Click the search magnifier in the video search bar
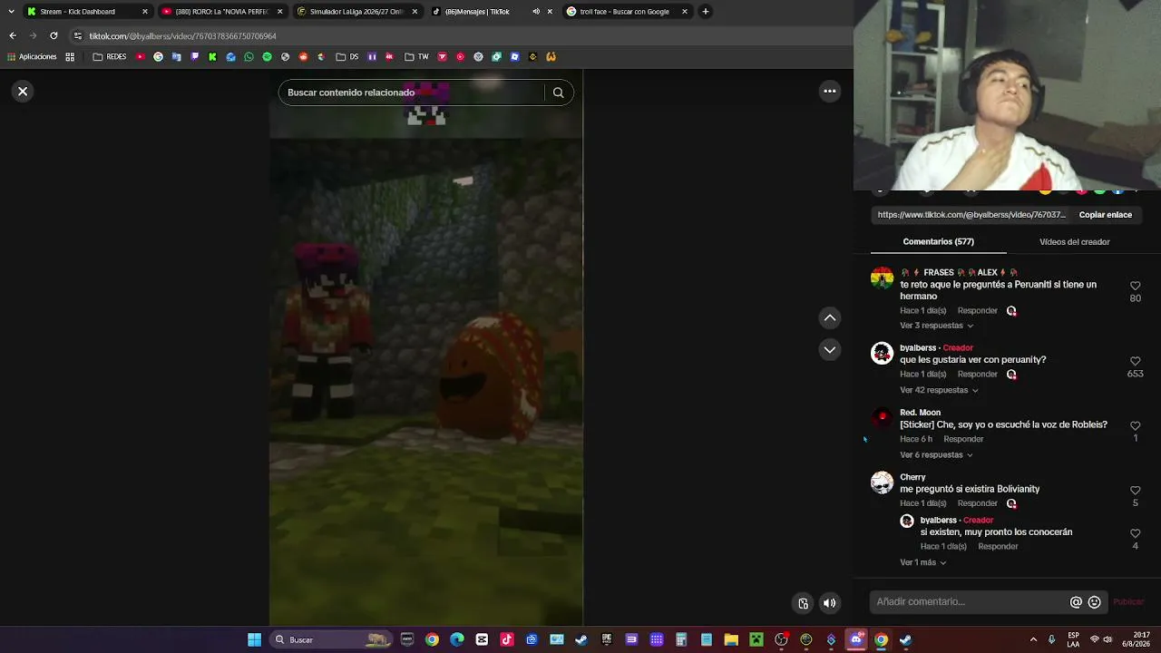1161x653 pixels. [558, 93]
